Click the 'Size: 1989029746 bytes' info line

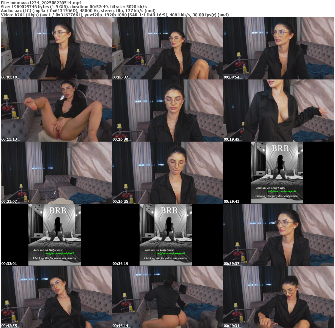click(x=74, y=7)
